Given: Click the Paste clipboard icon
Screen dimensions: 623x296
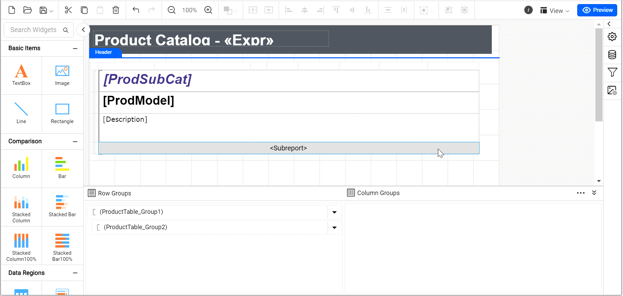Looking at the screenshot, I should click(x=100, y=10).
